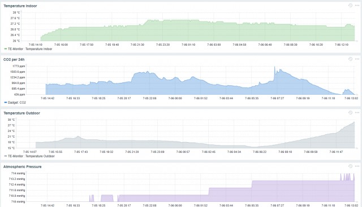
Task: Click '7-05 22:08' time label on CO2 chart
Action: point(149,98)
